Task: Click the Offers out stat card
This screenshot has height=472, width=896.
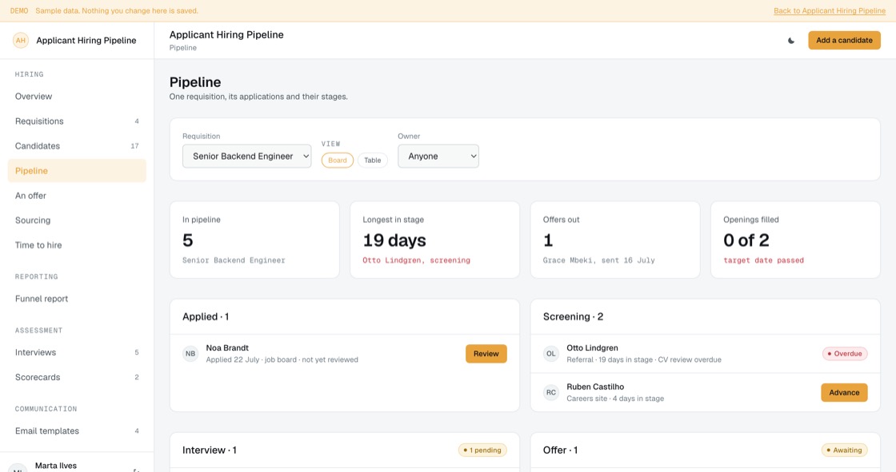Action: click(615, 240)
